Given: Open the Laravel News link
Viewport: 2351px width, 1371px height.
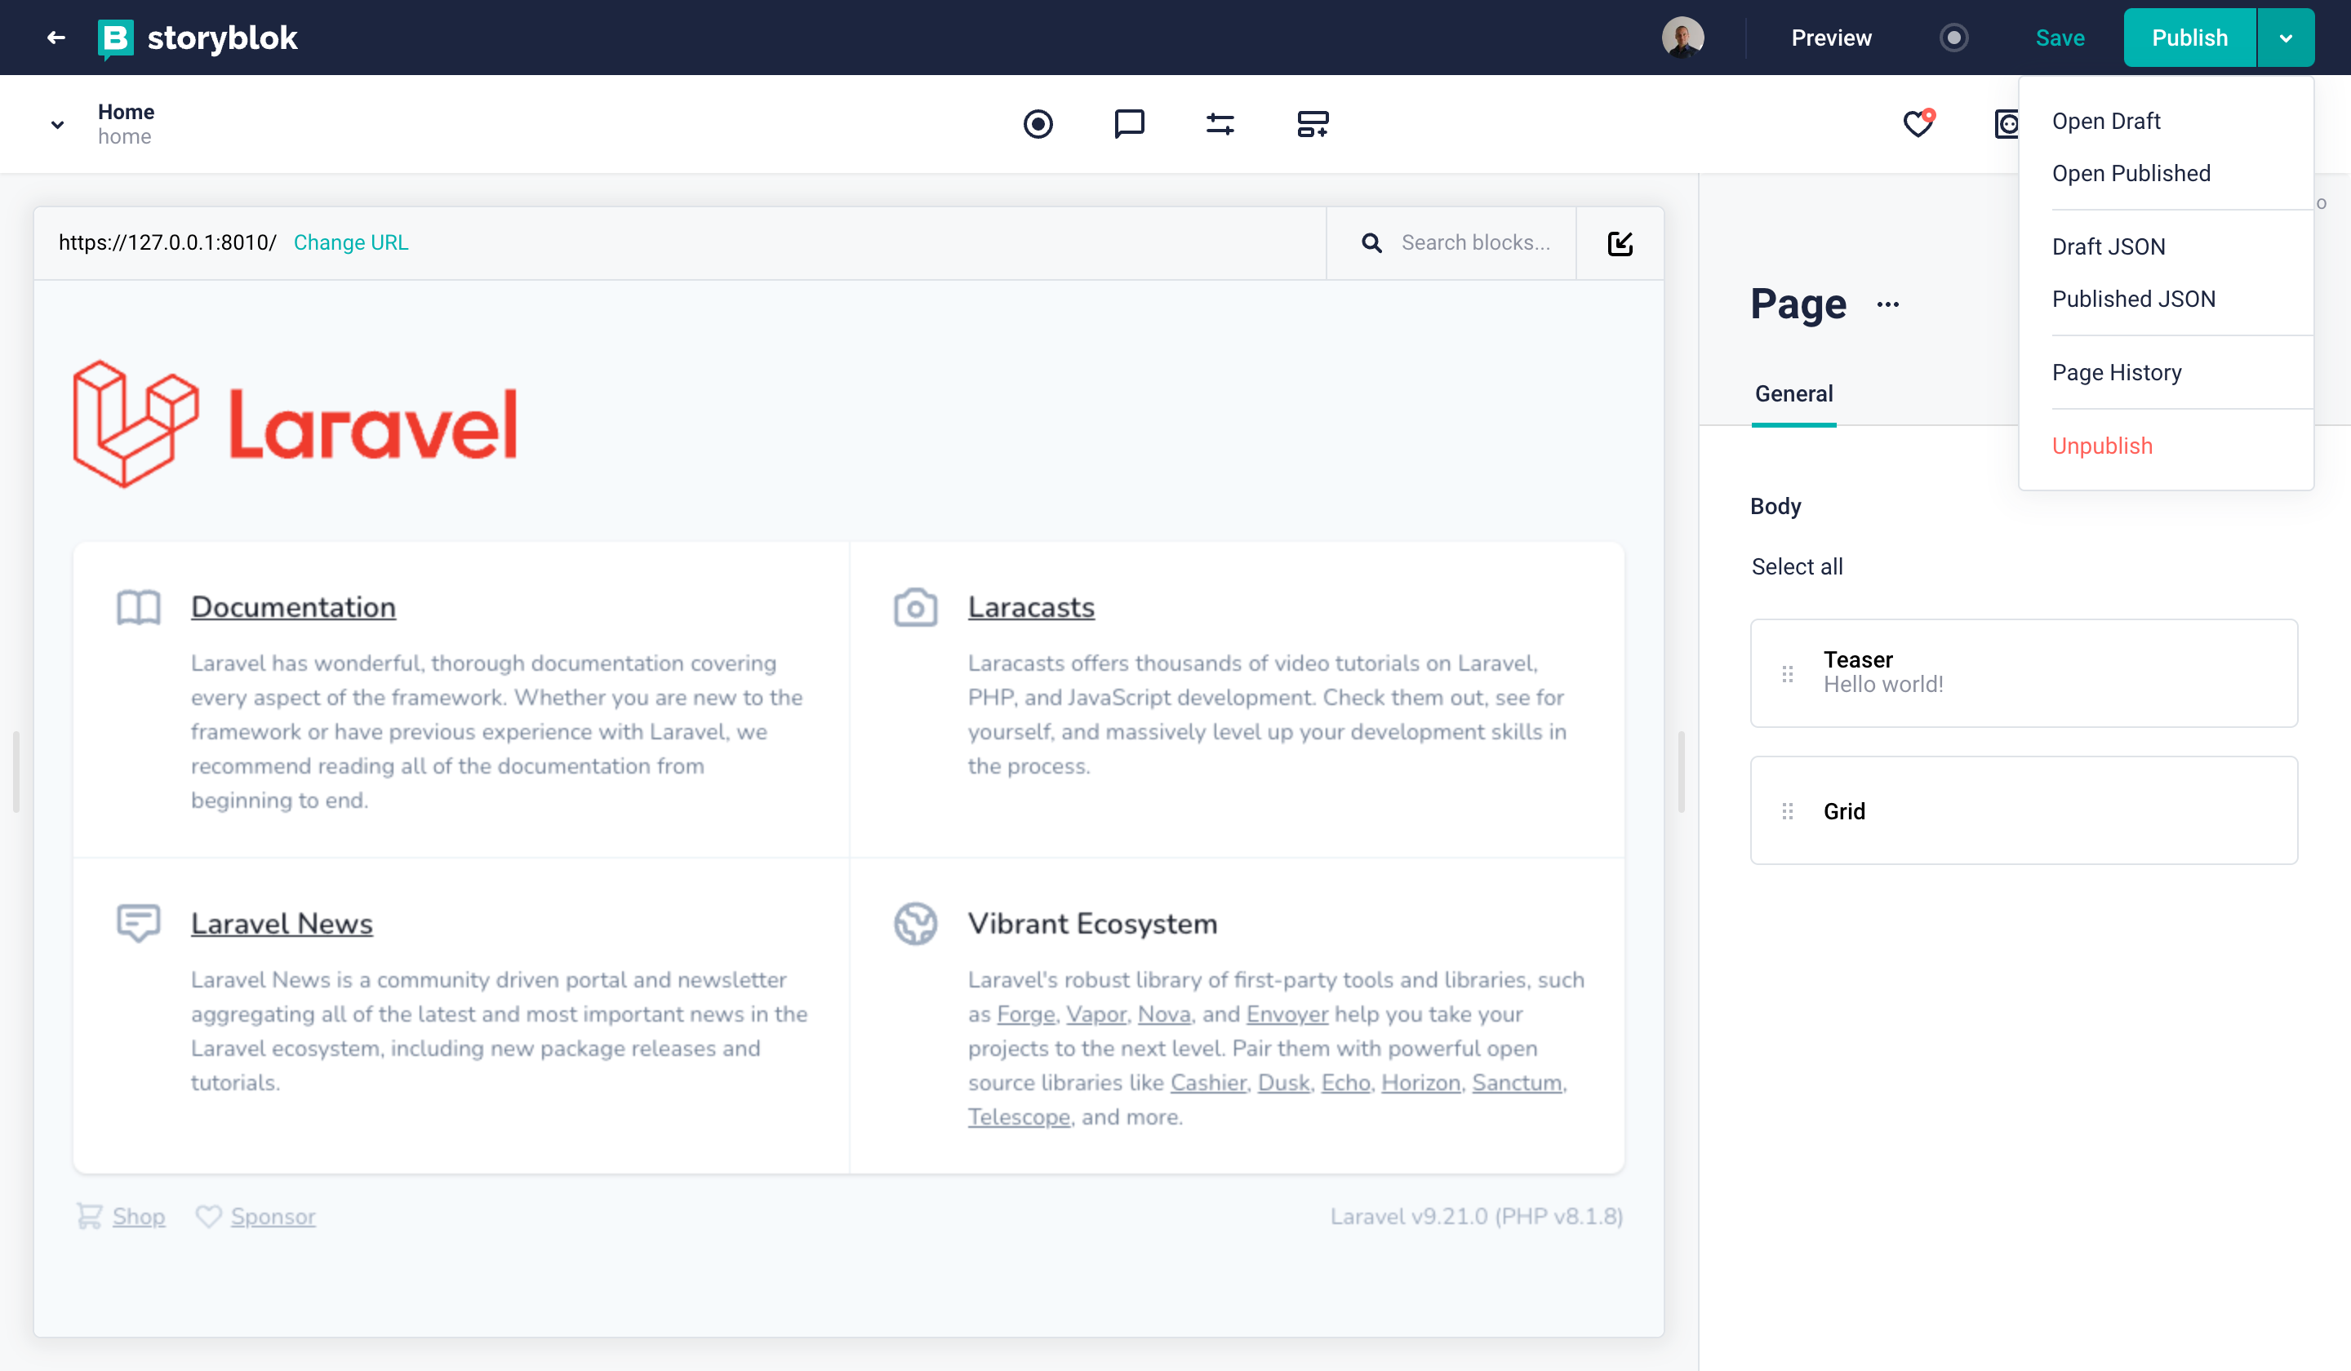Looking at the screenshot, I should [x=282, y=923].
